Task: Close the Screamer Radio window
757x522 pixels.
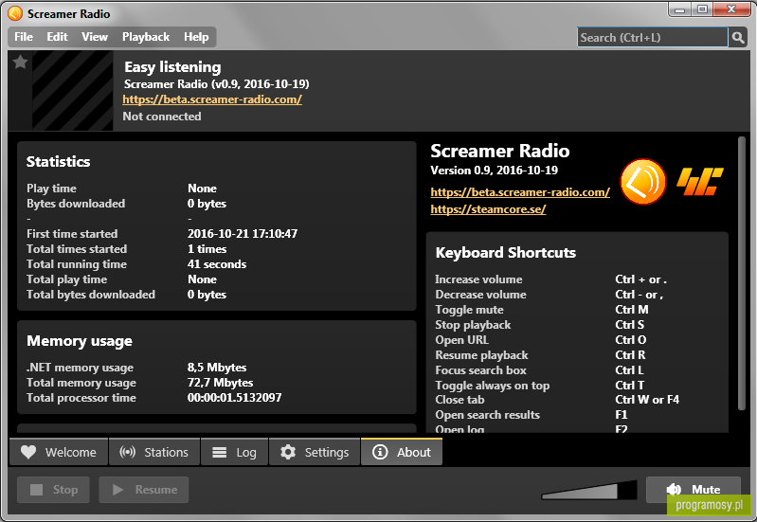Action: (x=731, y=9)
